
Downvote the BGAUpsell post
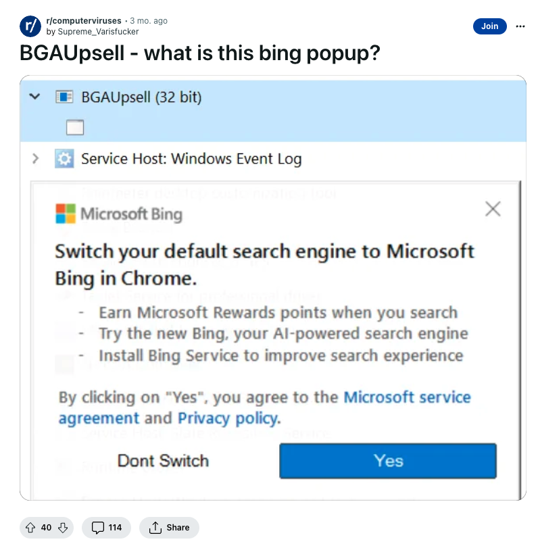(63, 527)
